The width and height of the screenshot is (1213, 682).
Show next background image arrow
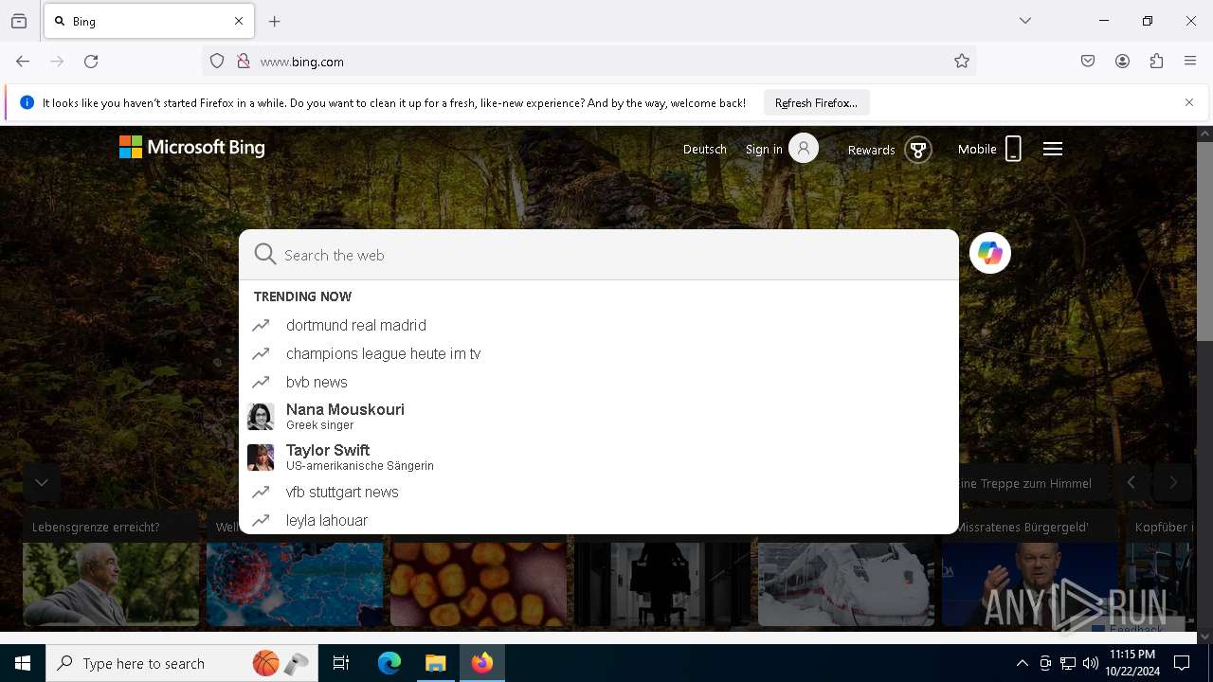[x=1173, y=482]
